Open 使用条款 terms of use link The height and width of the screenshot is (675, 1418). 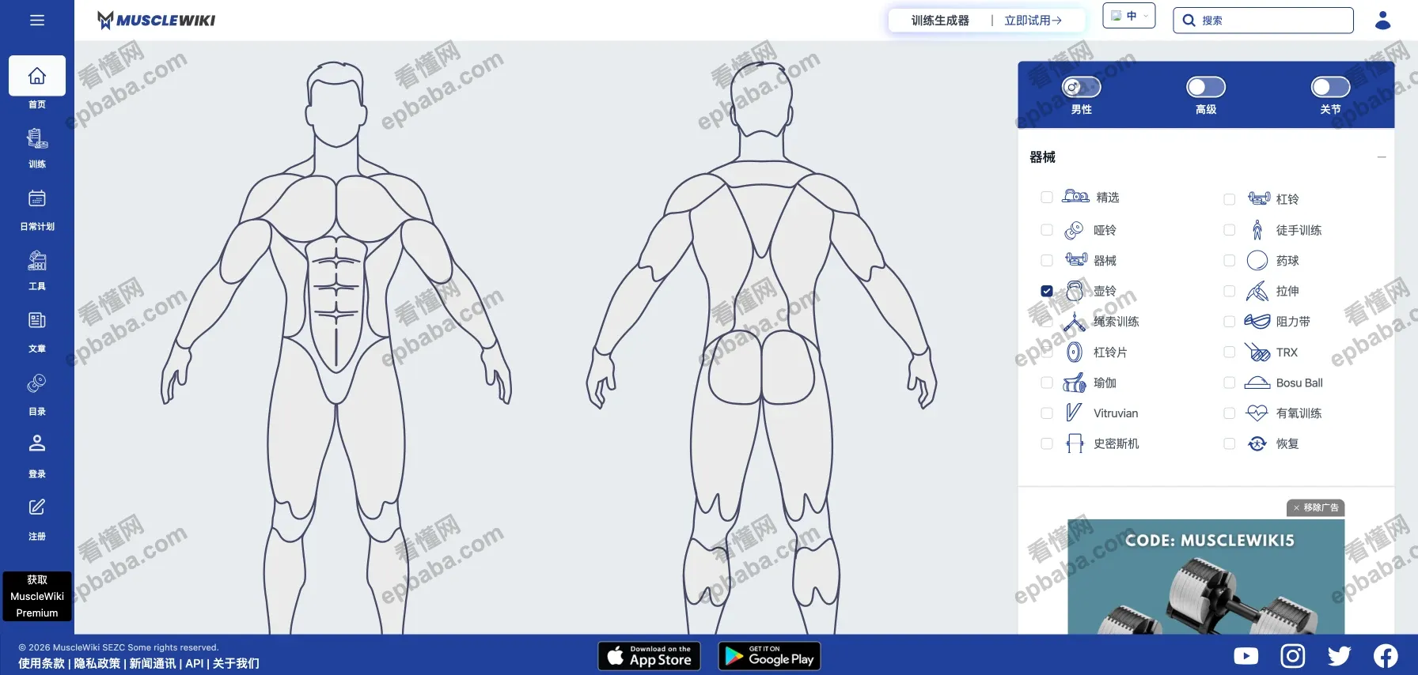point(41,663)
